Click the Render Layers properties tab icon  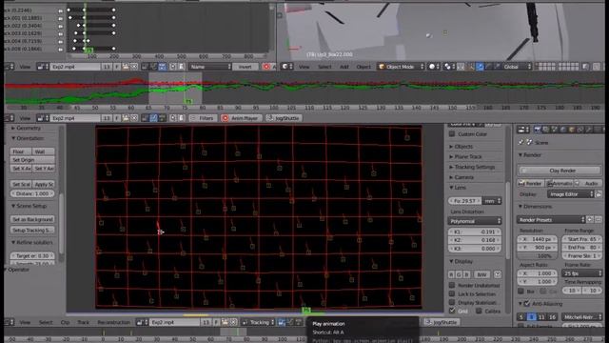[545, 130]
